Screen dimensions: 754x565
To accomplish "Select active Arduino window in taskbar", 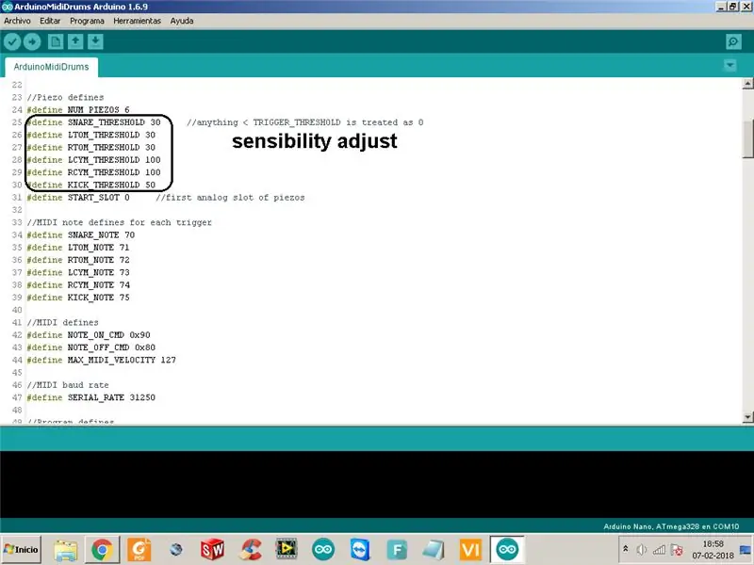I will click(507, 549).
